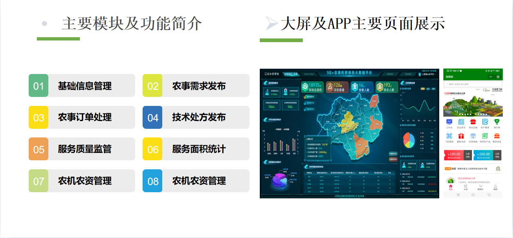Open the 农业资讯 icon in the app
This screenshot has height=238, width=513.
click(x=461, y=122)
